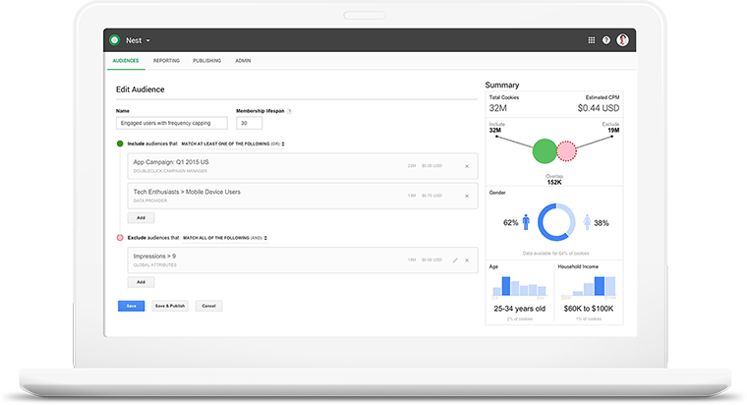Click Save & Publish button
The image size is (747, 405).
(170, 306)
